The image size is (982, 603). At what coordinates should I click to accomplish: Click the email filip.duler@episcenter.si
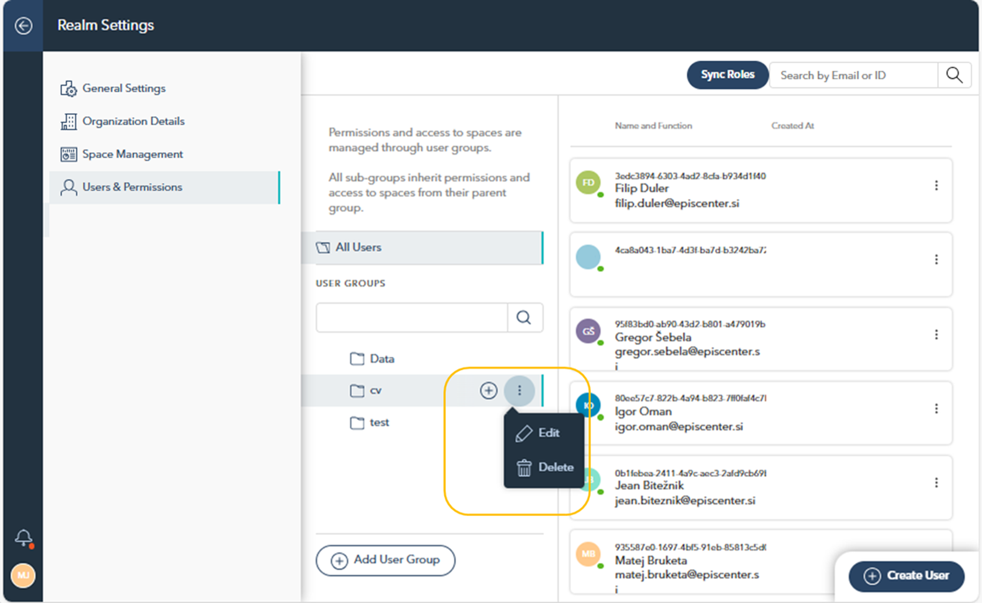click(677, 204)
